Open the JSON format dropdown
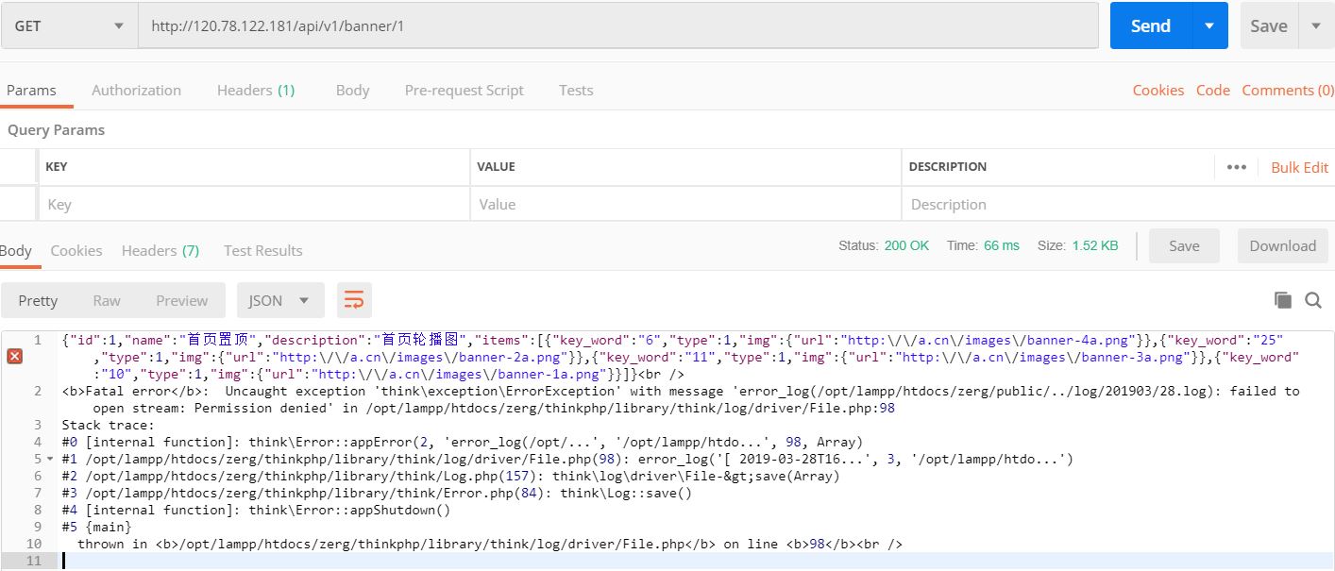This screenshot has width=1335, height=571. point(279,300)
